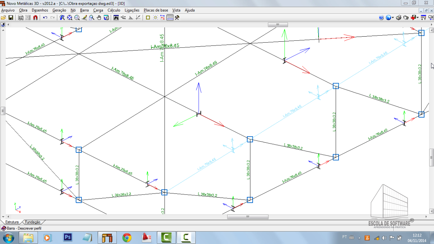The width and height of the screenshot is (434, 244).
Task: Expand the globe icon dropdown arrow
Action: [x=393, y=18]
